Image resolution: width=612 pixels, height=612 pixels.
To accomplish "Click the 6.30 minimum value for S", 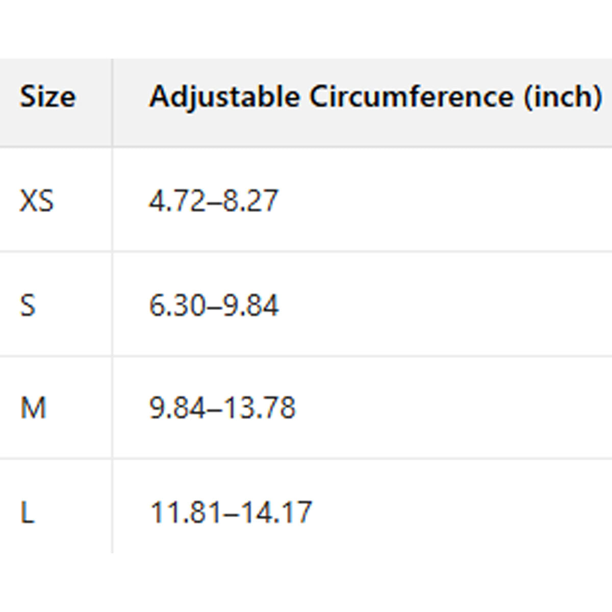I will coord(177,305).
